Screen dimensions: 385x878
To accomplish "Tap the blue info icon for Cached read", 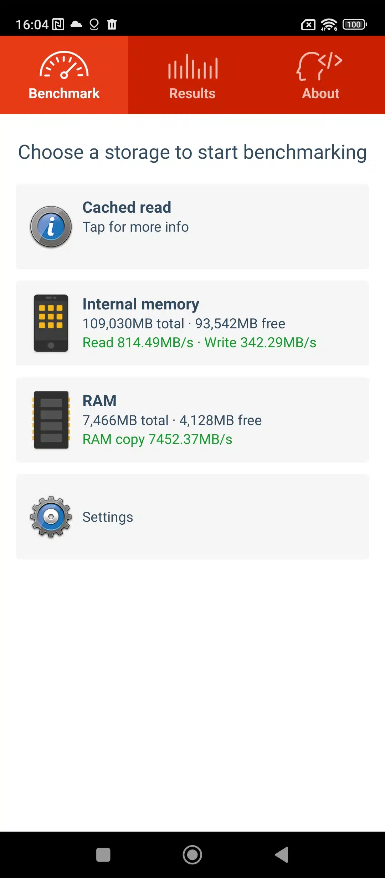I will coord(51,227).
